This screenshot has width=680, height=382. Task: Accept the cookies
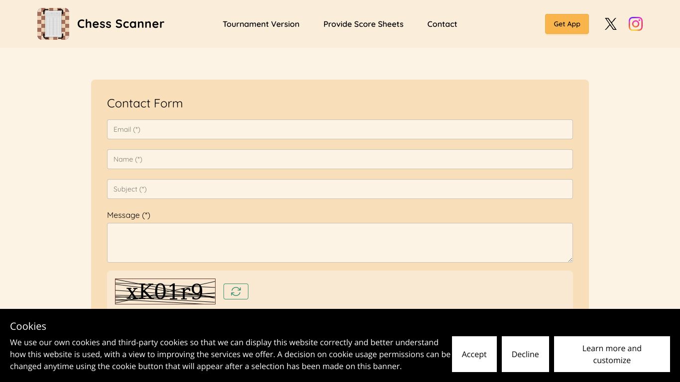click(474, 354)
